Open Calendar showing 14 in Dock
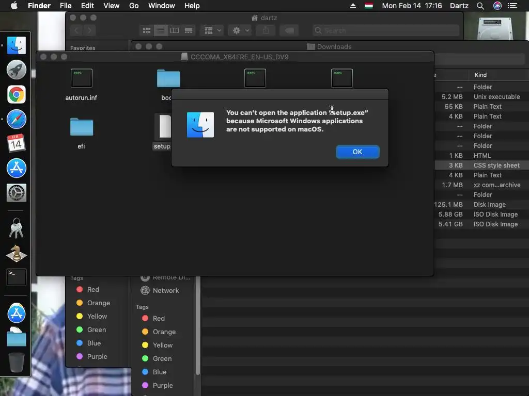The height and width of the screenshot is (396, 529). pos(16,143)
